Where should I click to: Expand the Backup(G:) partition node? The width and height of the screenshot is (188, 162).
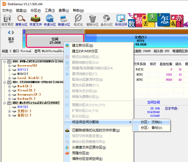tap(9, 99)
